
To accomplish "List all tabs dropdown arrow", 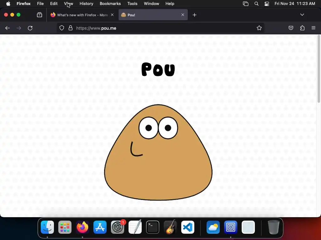I will 302,15.
